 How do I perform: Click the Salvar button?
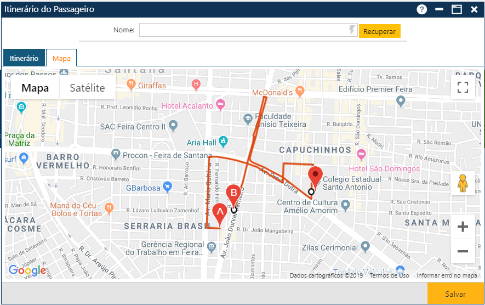[x=455, y=294]
